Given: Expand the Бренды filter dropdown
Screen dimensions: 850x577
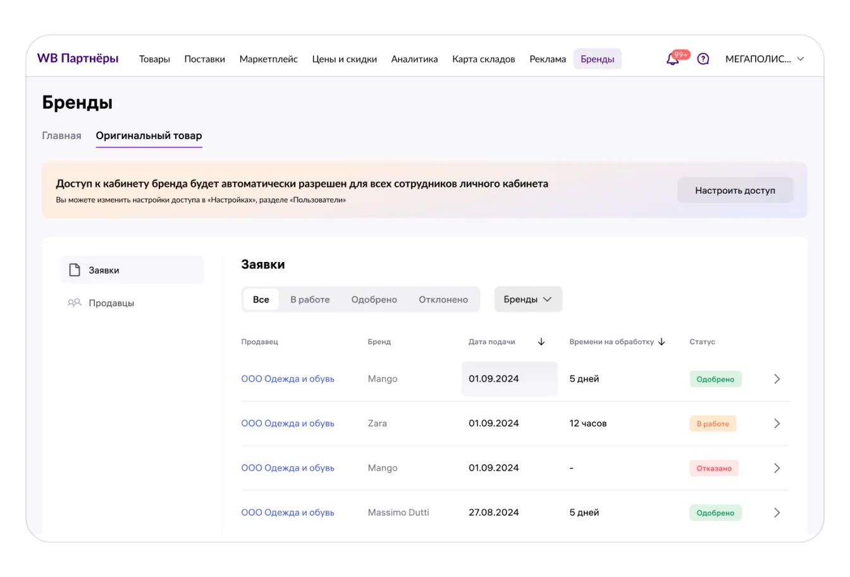Looking at the screenshot, I should 527,300.
